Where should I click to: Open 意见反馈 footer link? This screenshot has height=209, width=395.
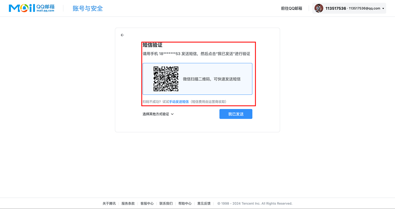click(204, 204)
